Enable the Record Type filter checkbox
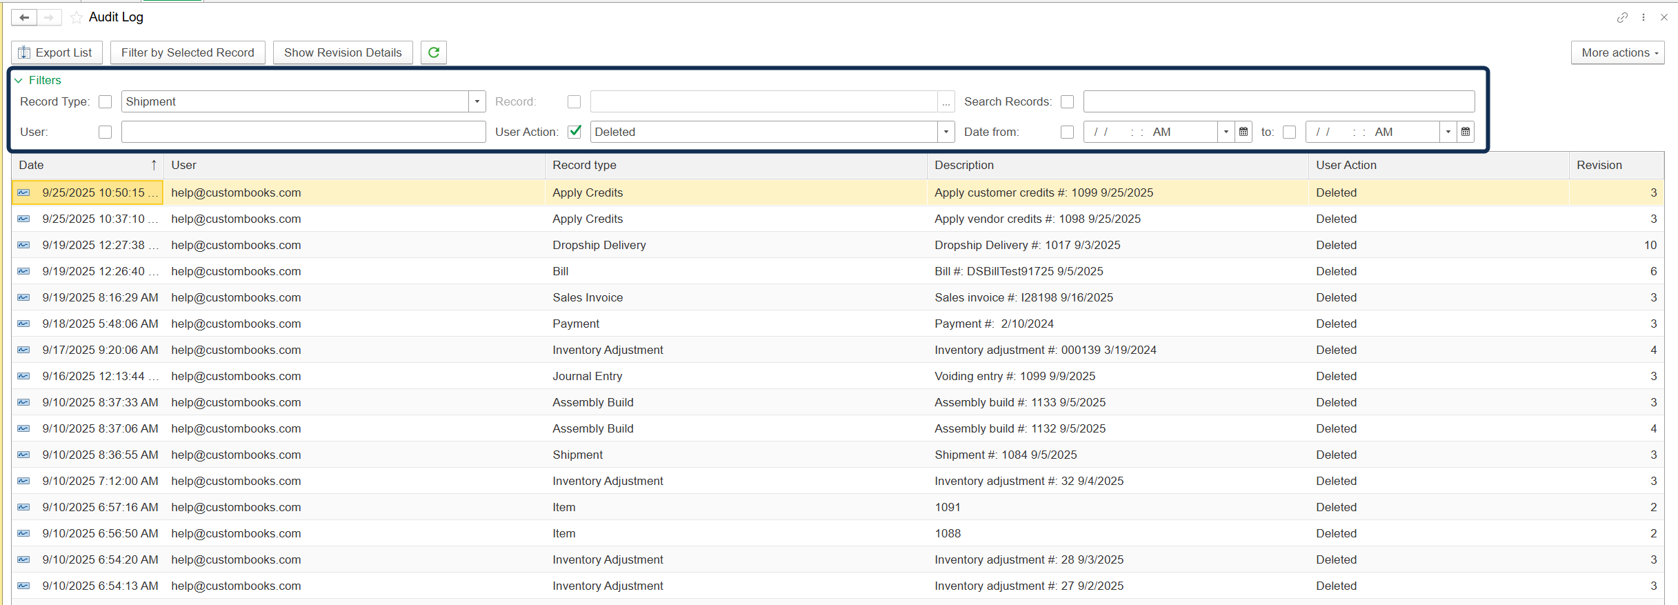 (105, 101)
